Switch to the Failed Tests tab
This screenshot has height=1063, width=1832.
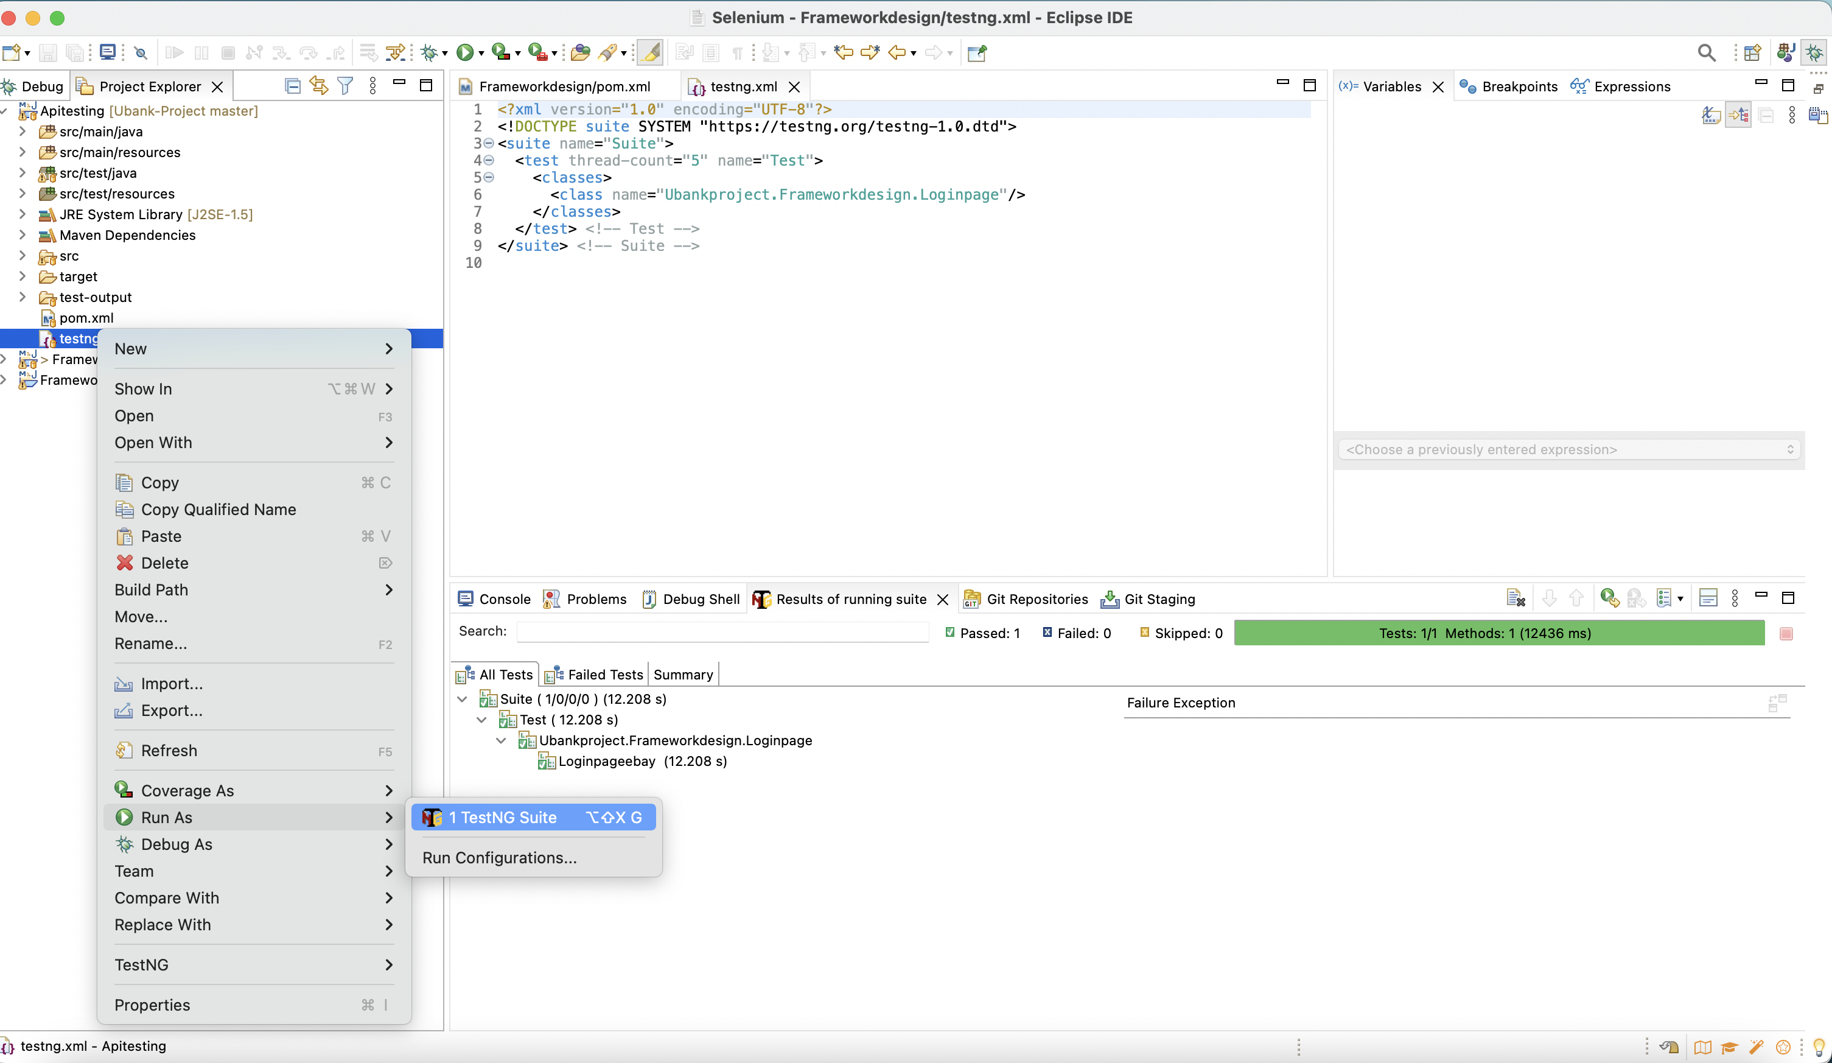point(594,675)
